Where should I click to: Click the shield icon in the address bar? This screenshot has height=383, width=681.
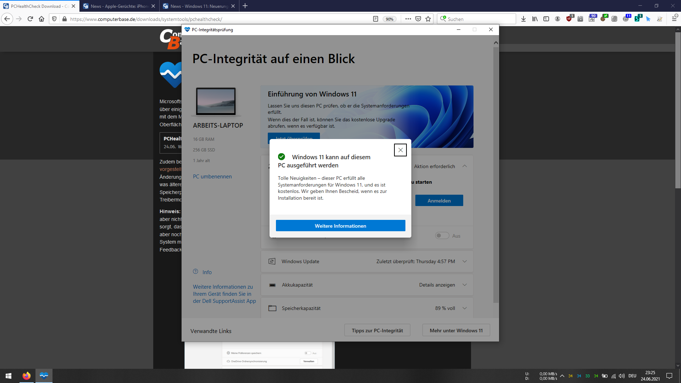(x=54, y=19)
